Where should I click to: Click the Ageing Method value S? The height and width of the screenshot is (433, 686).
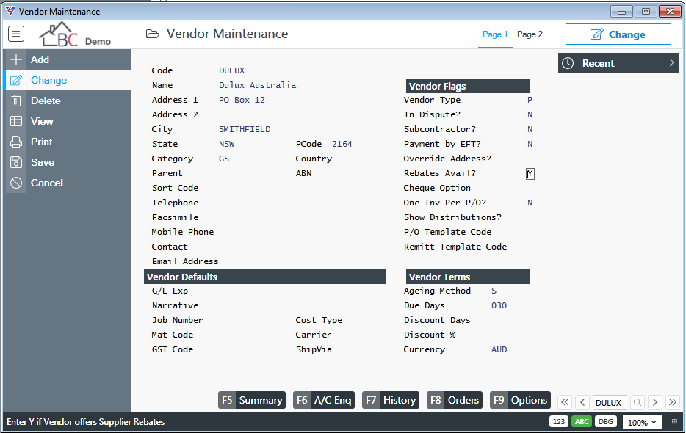[x=494, y=291]
